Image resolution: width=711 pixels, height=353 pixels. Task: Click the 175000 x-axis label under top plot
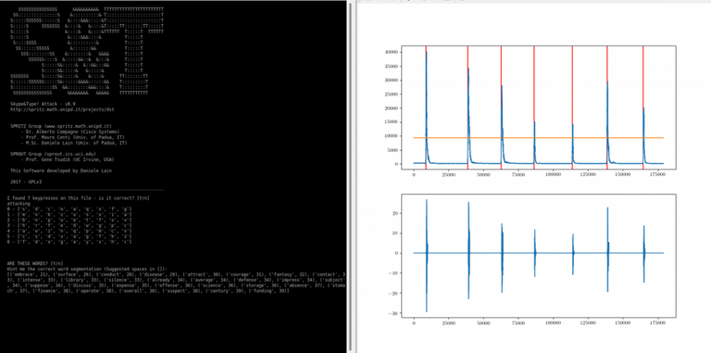point(657,174)
